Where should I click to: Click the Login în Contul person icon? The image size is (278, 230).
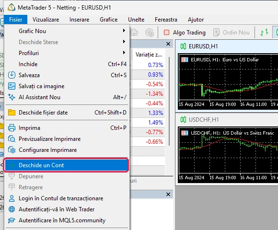12,198
